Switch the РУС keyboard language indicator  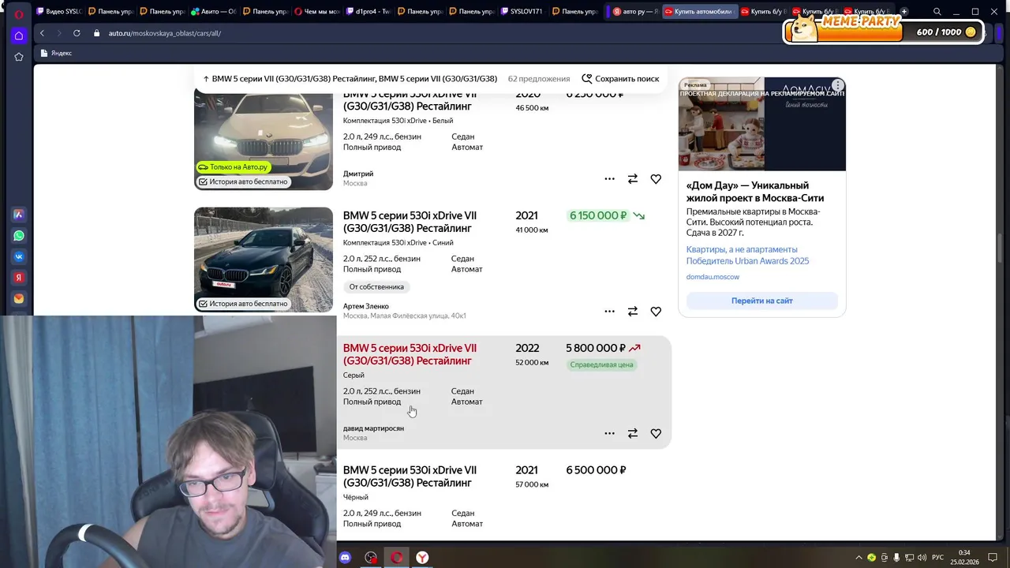pyautogui.click(x=938, y=558)
